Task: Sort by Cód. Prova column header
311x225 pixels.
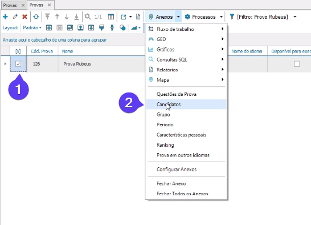Action: [x=42, y=51]
